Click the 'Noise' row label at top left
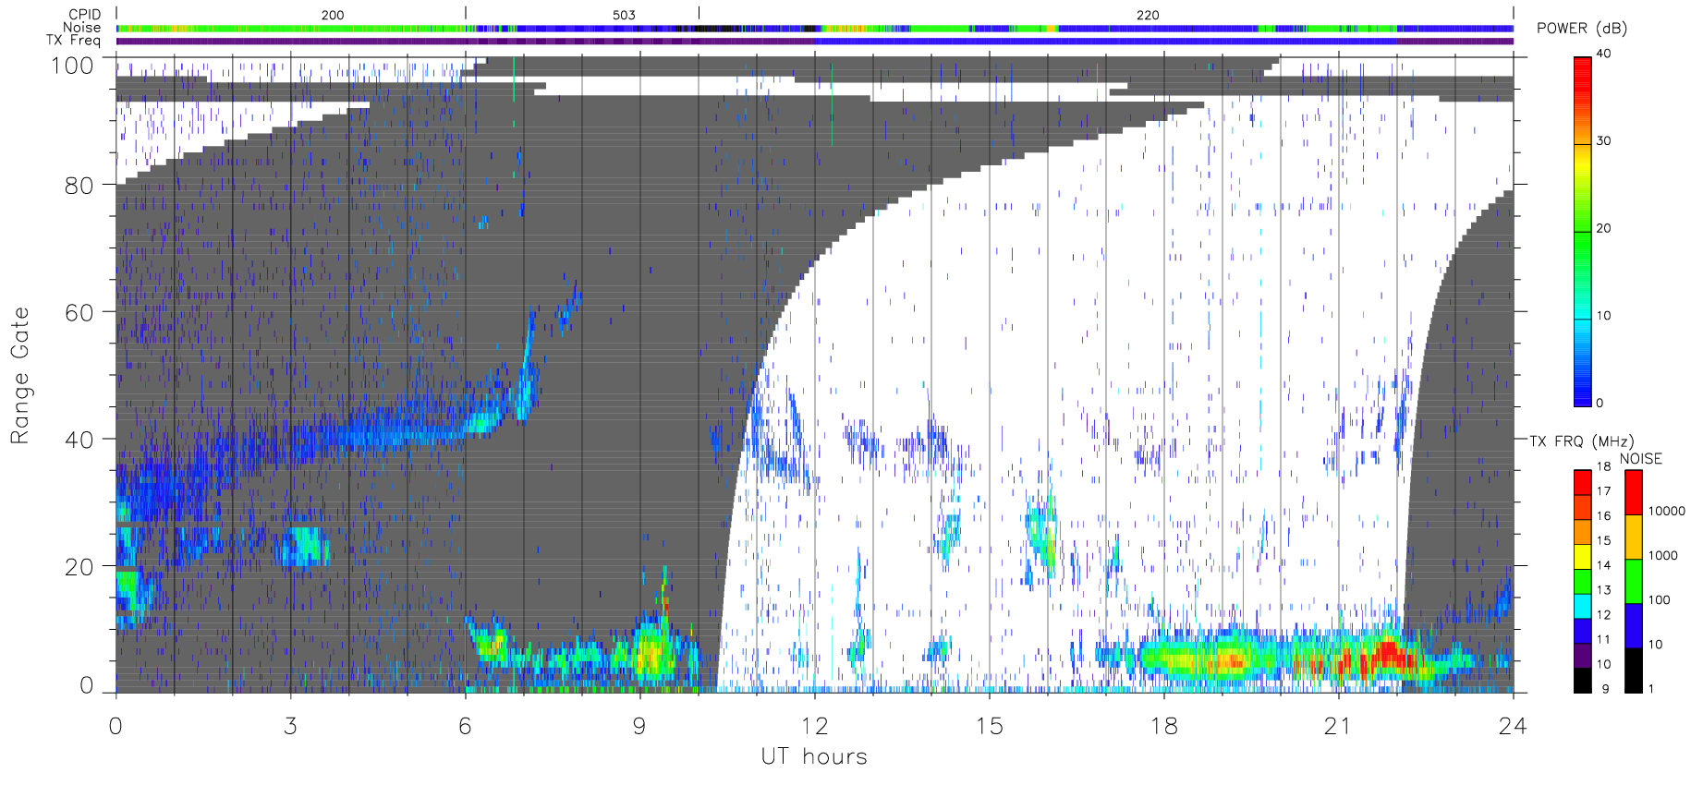The width and height of the screenshot is (1703, 785). pos(81,28)
